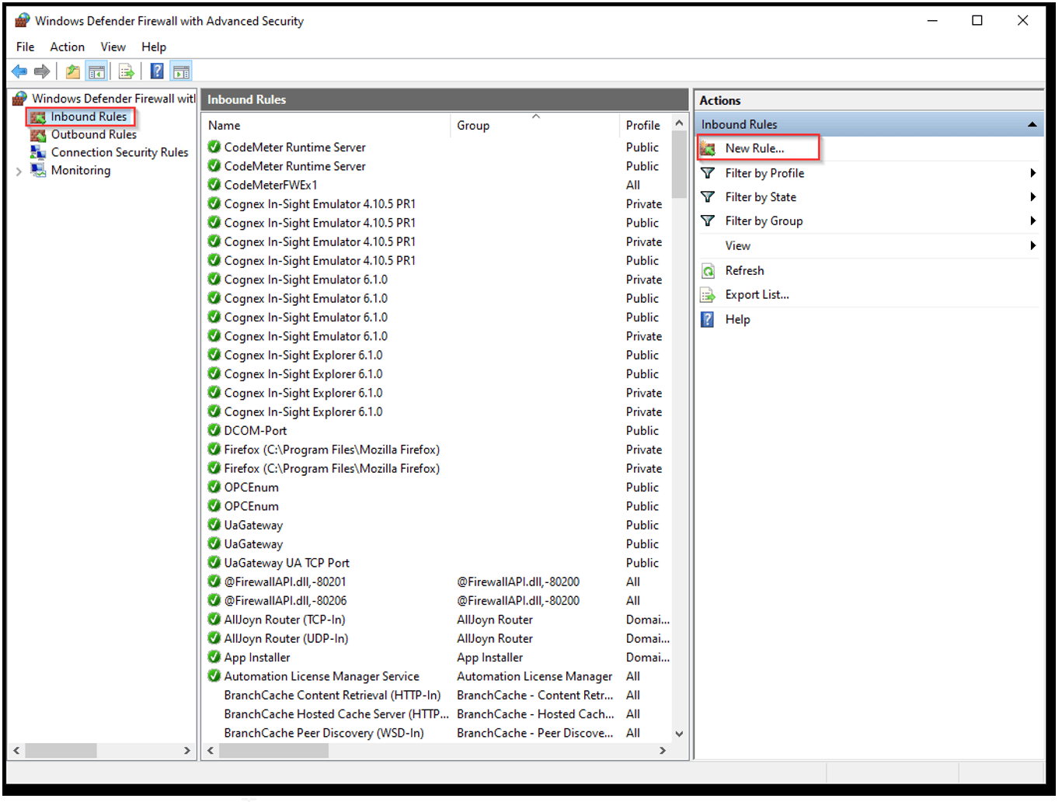Open the Help menu in menu bar

tap(154, 47)
